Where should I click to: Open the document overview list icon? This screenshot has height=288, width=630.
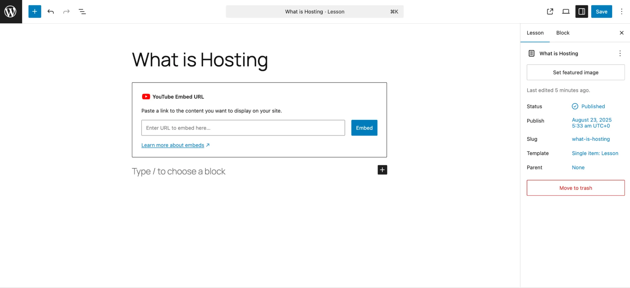[x=82, y=12]
